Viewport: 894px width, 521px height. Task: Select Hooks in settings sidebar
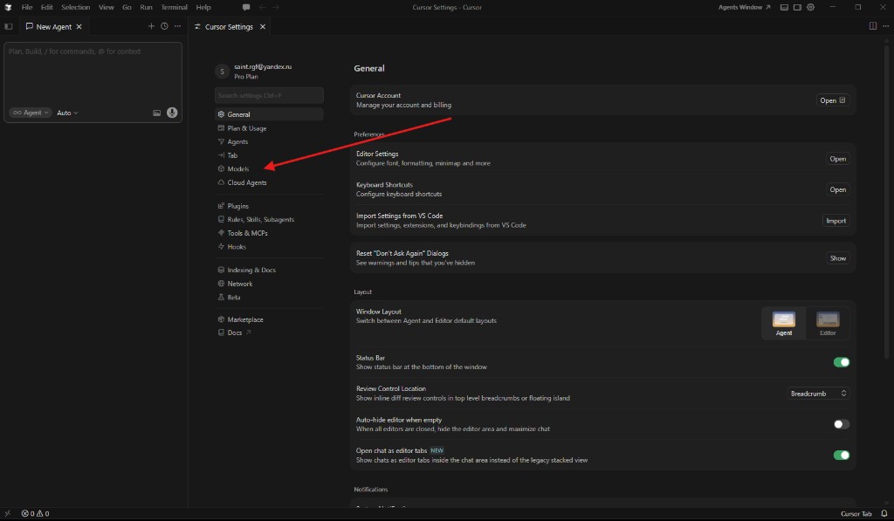coord(269,247)
